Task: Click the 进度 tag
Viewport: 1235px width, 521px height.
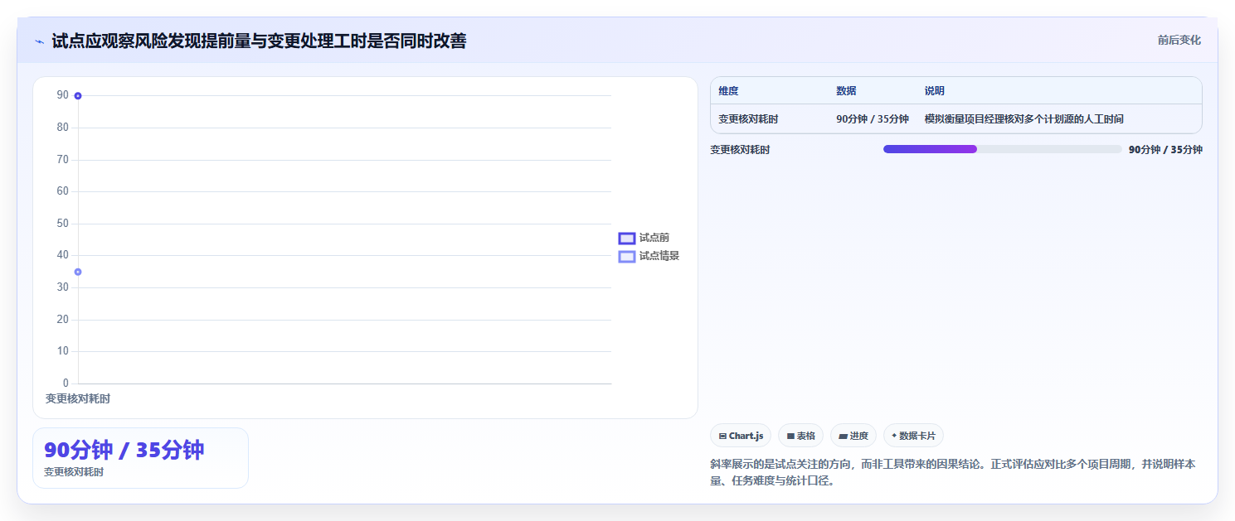Action: click(853, 436)
